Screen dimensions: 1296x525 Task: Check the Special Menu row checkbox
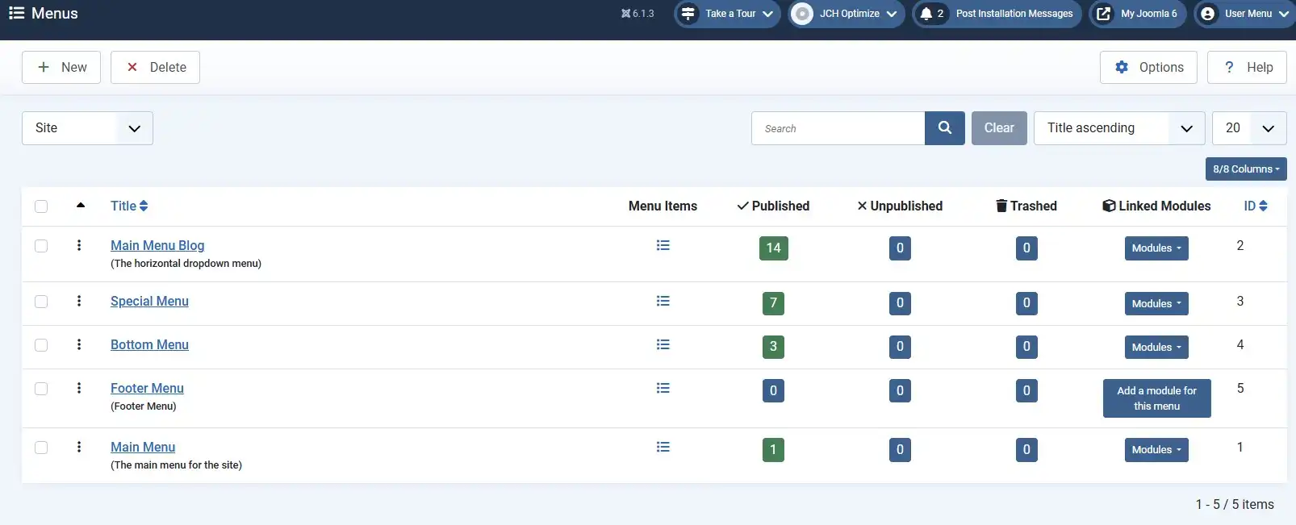click(41, 302)
